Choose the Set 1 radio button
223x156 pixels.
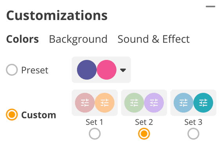click(x=95, y=134)
